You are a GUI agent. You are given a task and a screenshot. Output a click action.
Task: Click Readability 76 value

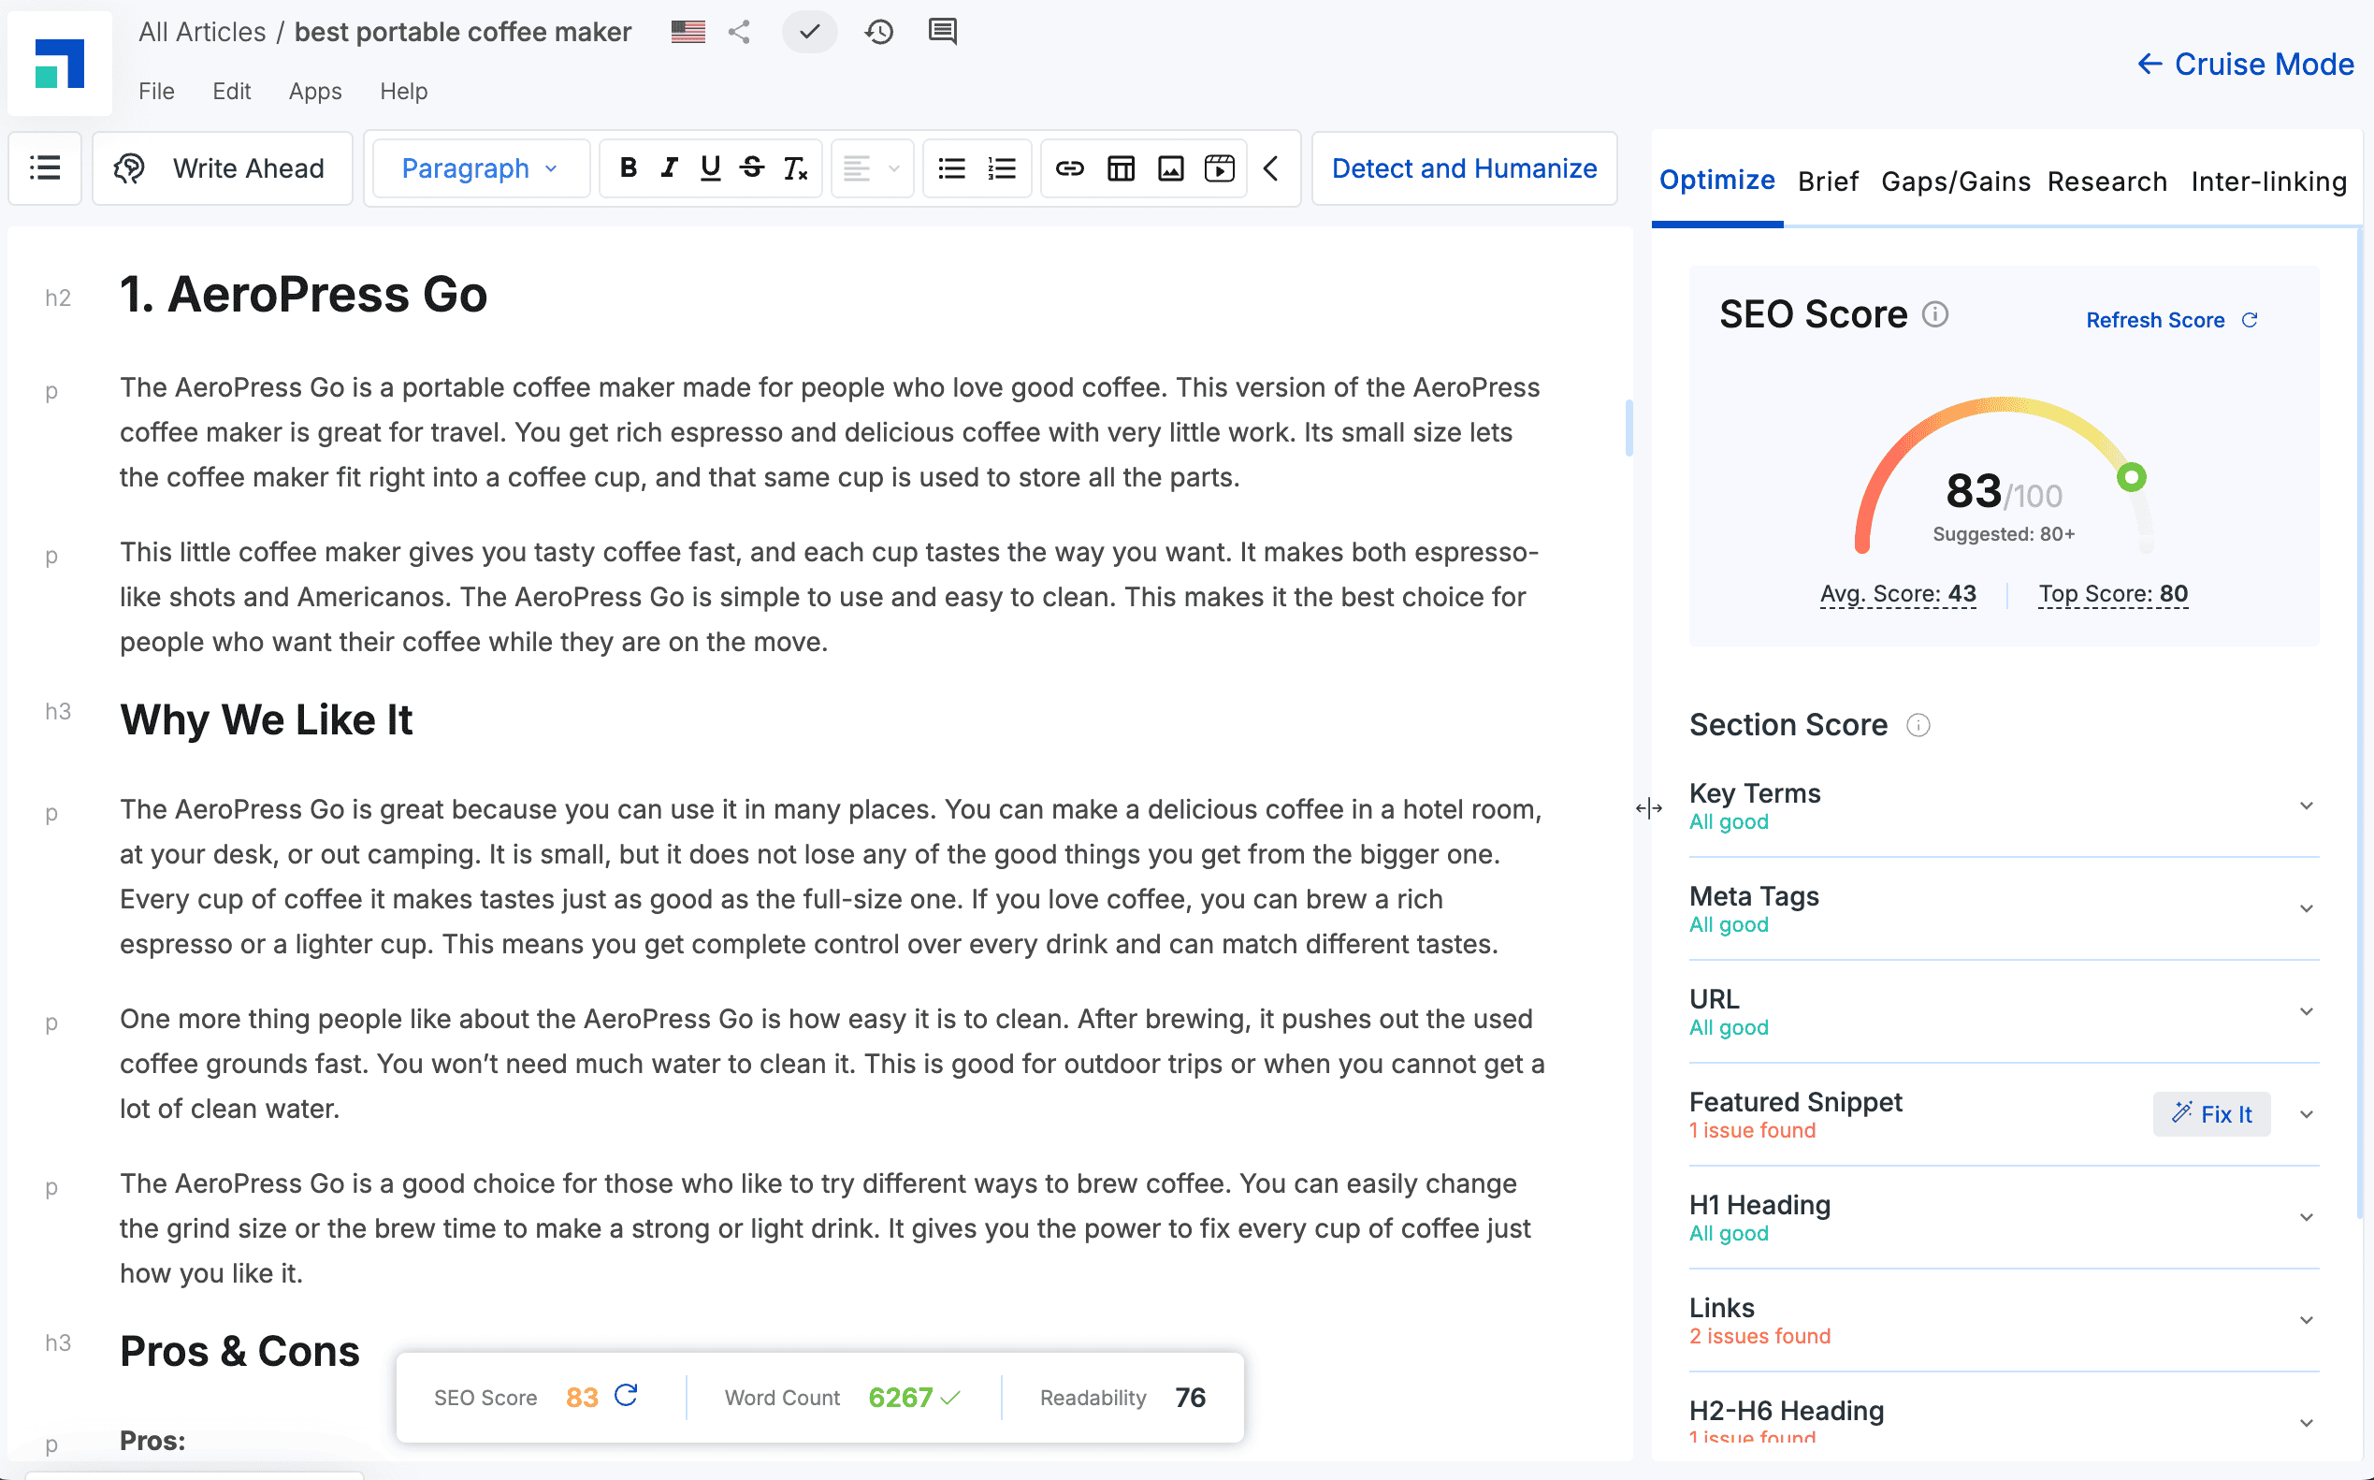click(x=1190, y=1397)
